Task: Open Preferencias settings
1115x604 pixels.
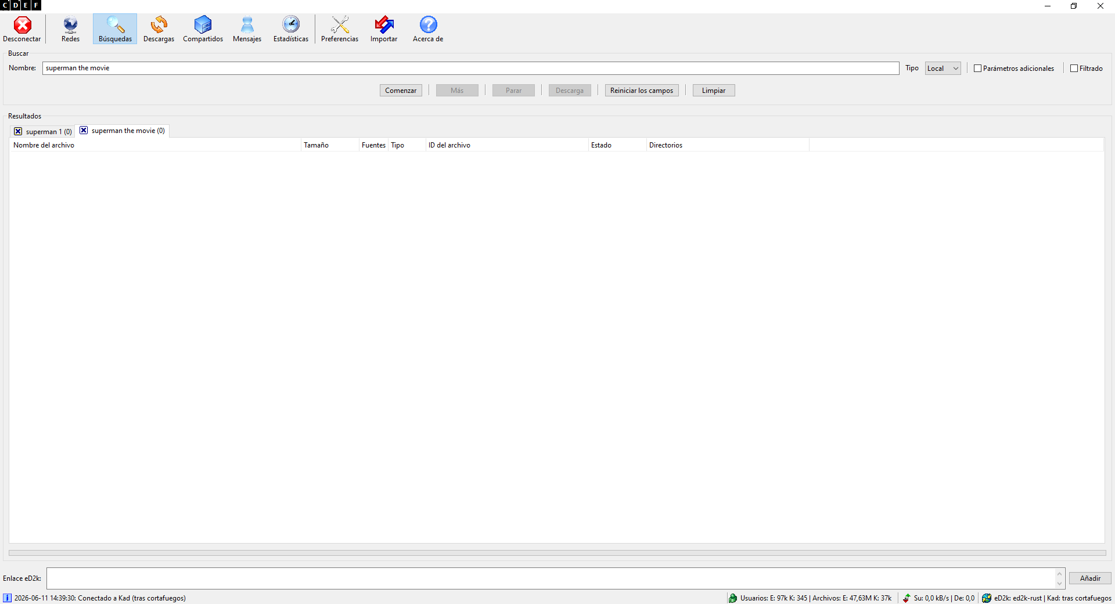Action: click(x=340, y=29)
